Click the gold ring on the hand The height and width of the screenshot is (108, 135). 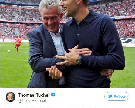click(65, 62)
